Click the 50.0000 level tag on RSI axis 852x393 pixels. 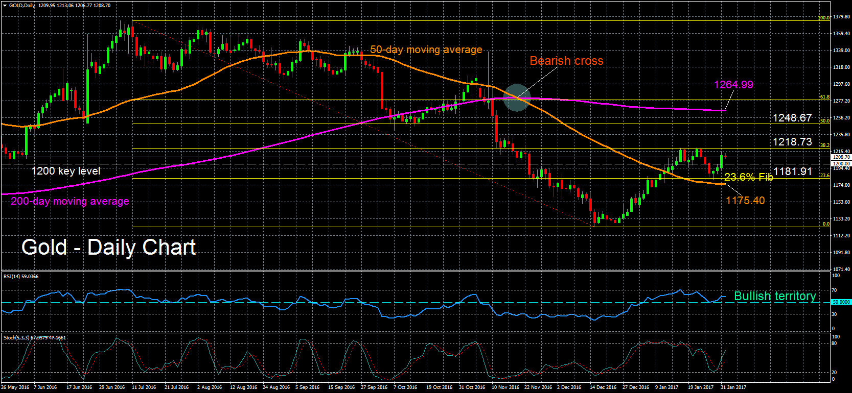click(x=841, y=302)
